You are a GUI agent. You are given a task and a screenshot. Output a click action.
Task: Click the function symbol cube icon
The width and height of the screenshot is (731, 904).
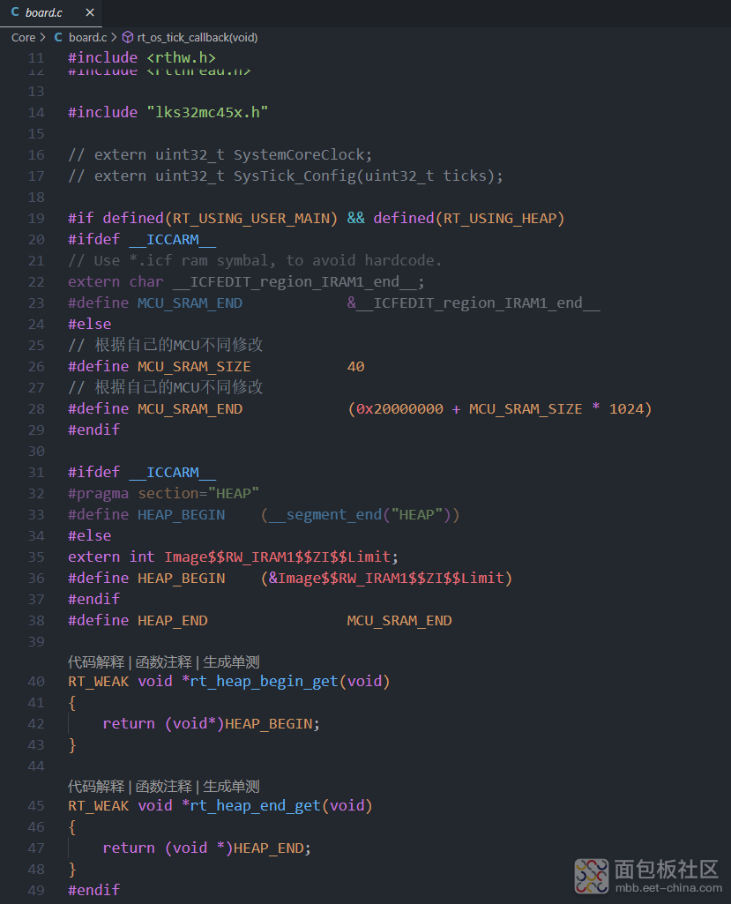pyautogui.click(x=127, y=37)
